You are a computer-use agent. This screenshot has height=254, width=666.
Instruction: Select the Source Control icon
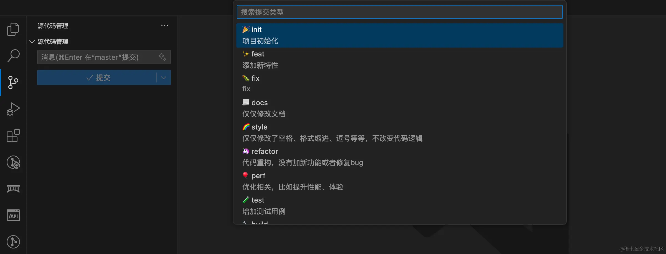(x=13, y=82)
